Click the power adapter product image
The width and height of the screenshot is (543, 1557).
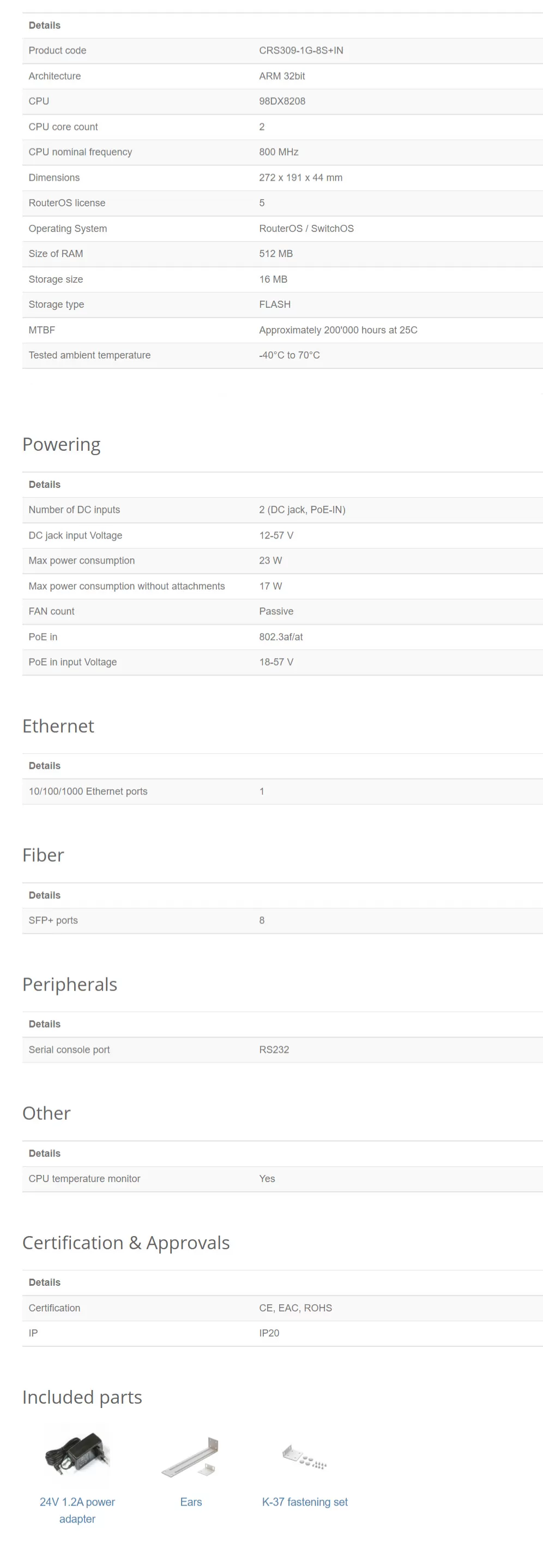[x=77, y=1454]
